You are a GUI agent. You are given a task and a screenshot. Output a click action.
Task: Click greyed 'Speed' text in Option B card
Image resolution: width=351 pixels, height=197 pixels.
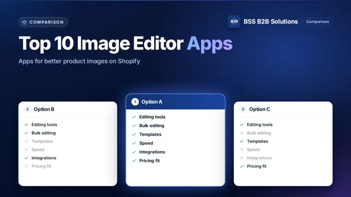38,149
